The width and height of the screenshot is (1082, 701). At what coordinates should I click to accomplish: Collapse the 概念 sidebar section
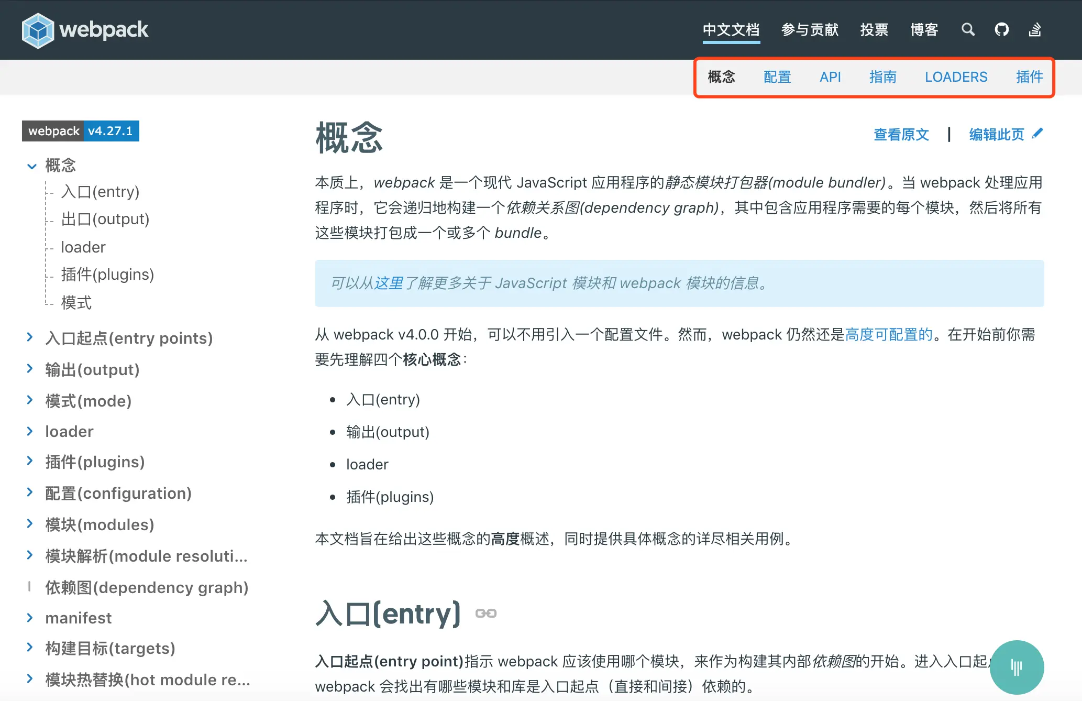coord(32,166)
